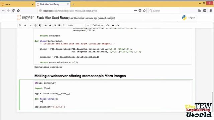This screenshot has height=120, width=214.
Task: Click the browser Search field
Action: (x=164, y=11)
